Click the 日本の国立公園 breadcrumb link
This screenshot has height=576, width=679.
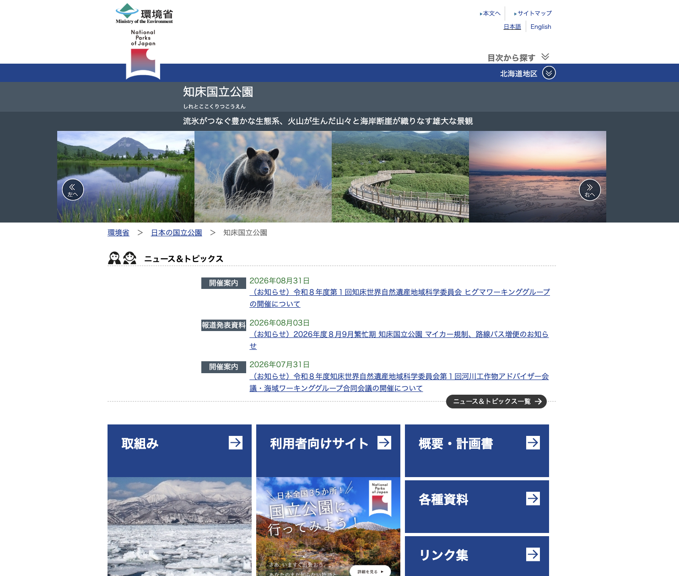[x=177, y=233]
